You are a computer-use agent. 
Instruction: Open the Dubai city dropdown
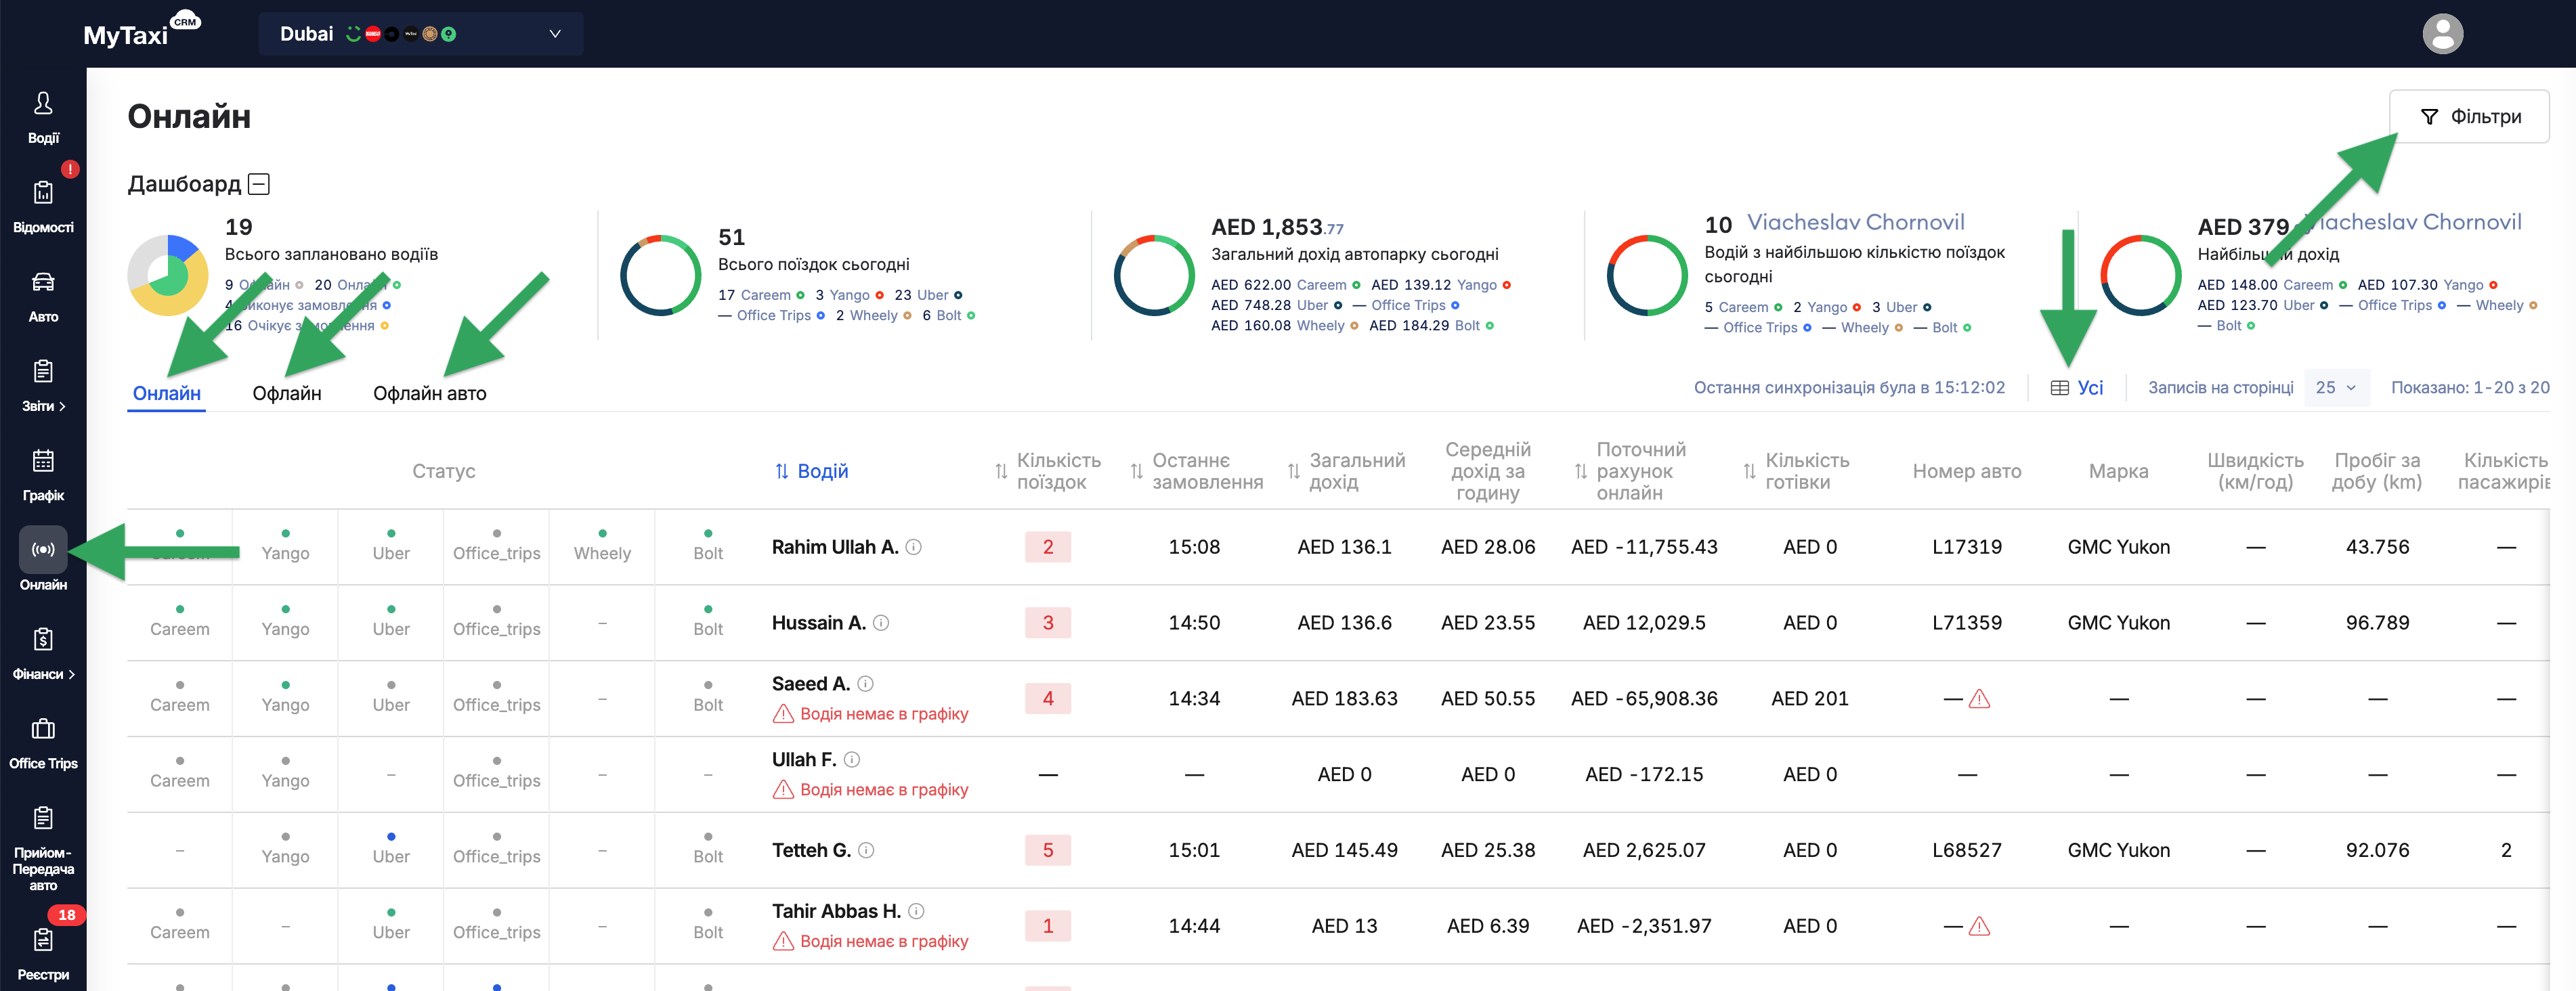(420, 34)
